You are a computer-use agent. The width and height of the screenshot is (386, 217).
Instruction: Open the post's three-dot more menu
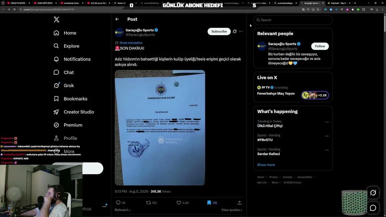(x=241, y=31)
